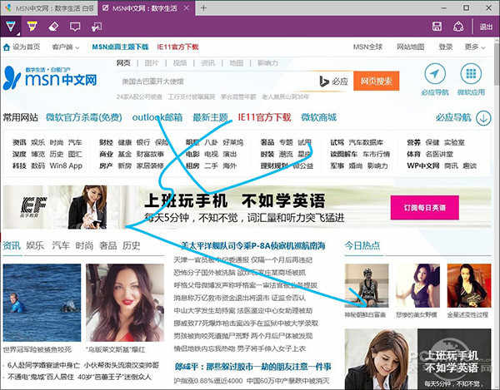Activate the Clip tool
This screenshot has width=500, height=390.
pyautogui.click(x=97, y=26)
